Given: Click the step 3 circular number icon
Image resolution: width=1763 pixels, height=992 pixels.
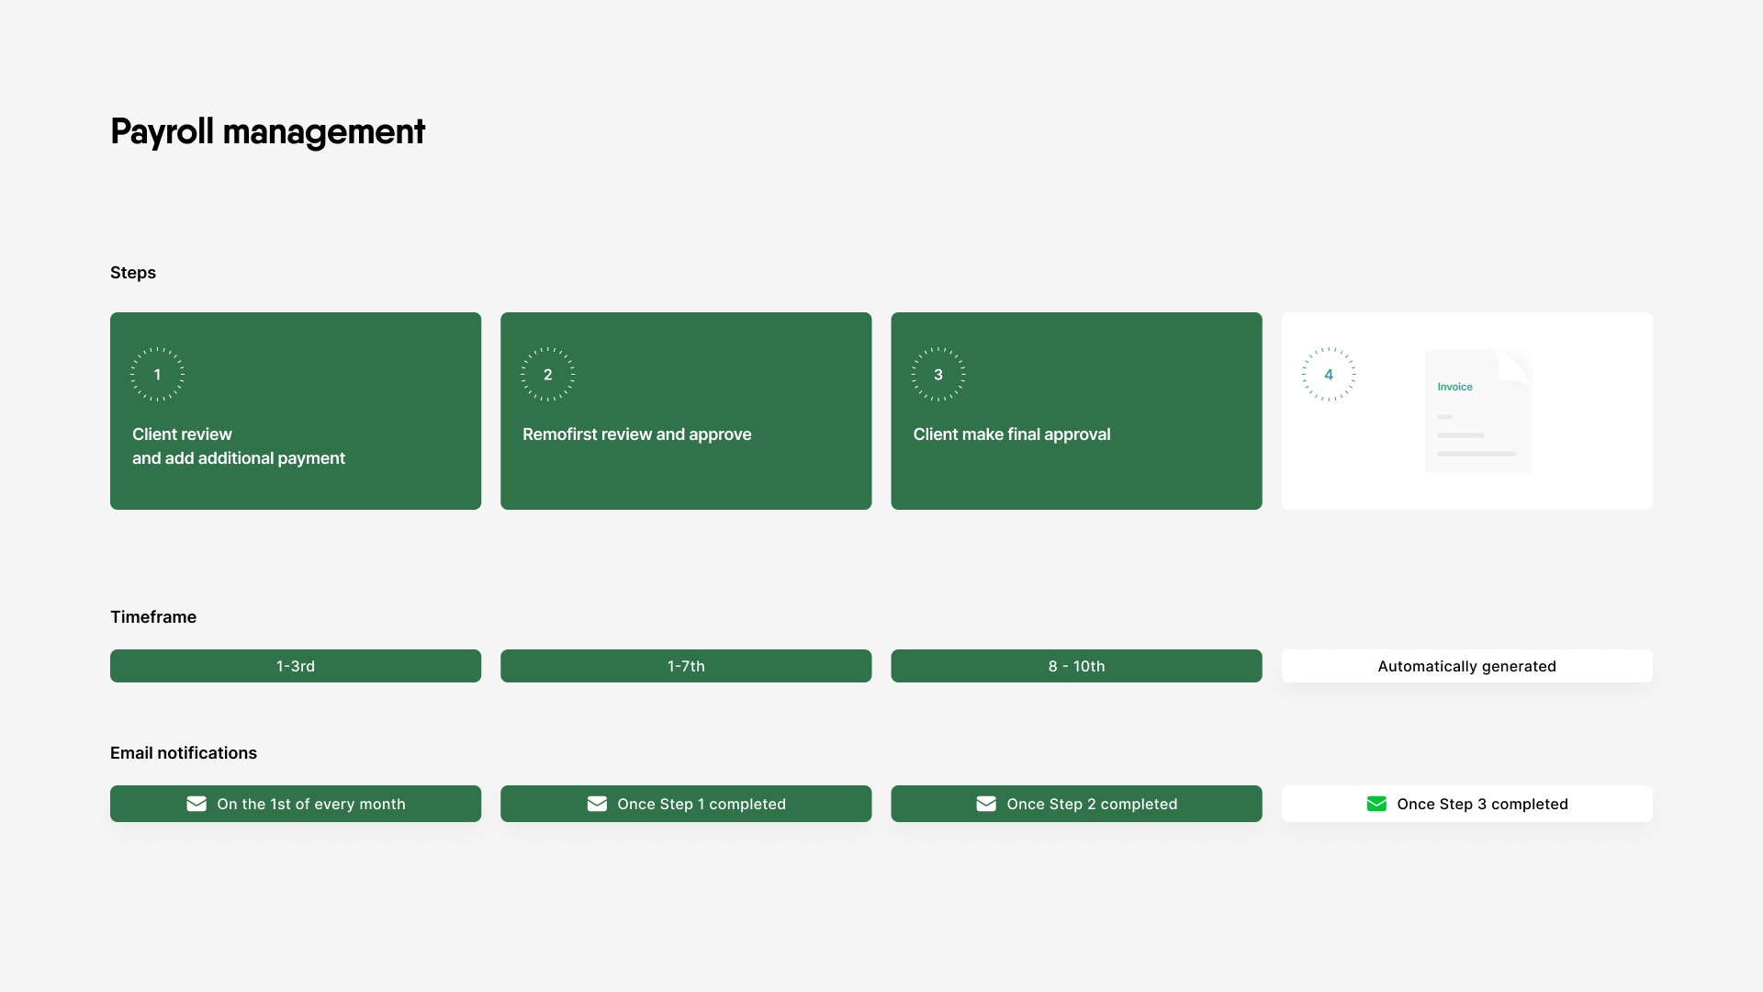Looking at the screenshot, I should [938, 374].
